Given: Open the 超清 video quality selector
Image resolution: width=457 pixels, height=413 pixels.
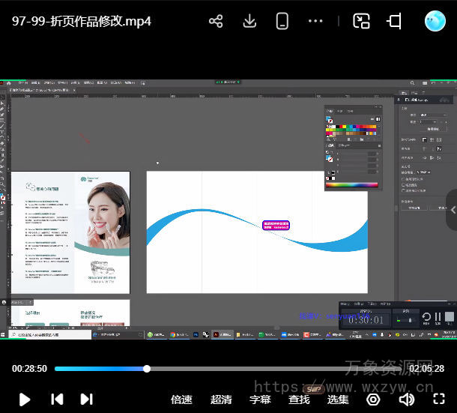Looking at the screenshot, I should click(221, 400).
